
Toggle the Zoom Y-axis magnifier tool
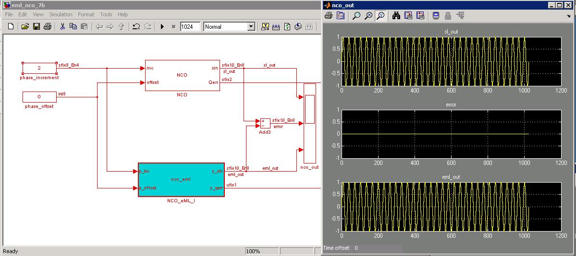(x=381, y=16)
